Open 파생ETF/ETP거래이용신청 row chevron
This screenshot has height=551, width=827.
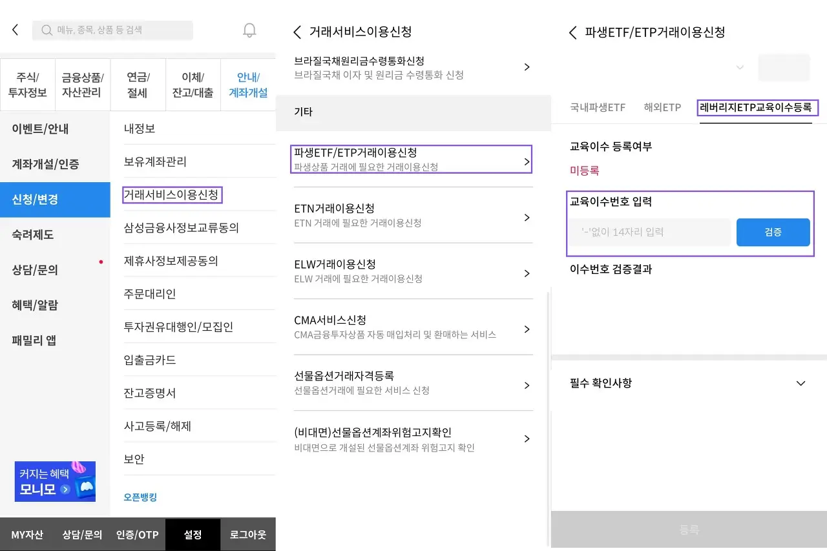pos(527,161)
